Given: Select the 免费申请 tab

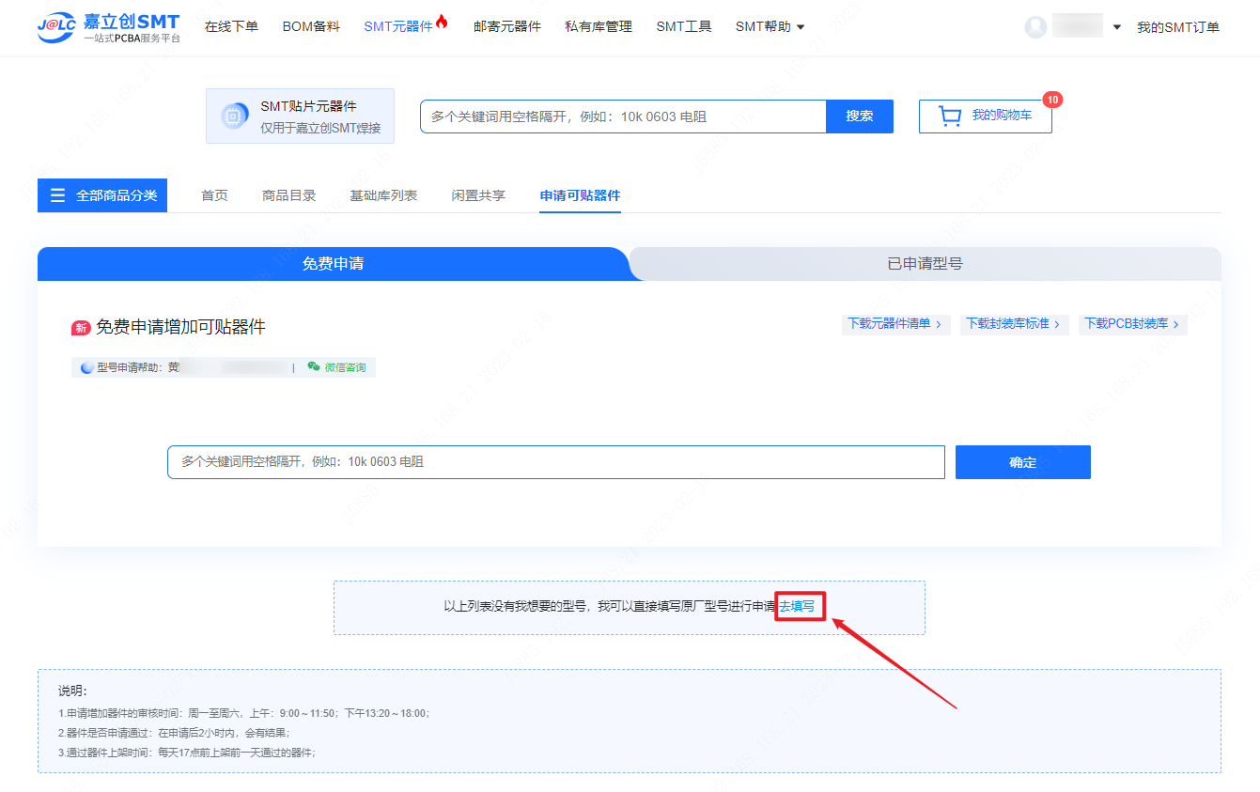Looking at the screenshot, I should point(333,264).
